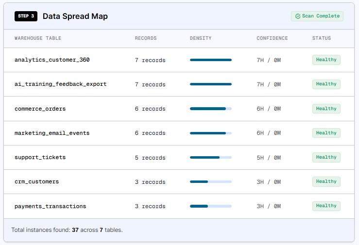This screenshot has width=359, height=245.
Task: Click Healthy badge for support_tickets
Action: click(326, 157)
